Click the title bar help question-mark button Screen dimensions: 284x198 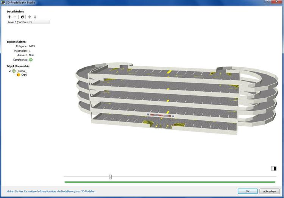268,2
